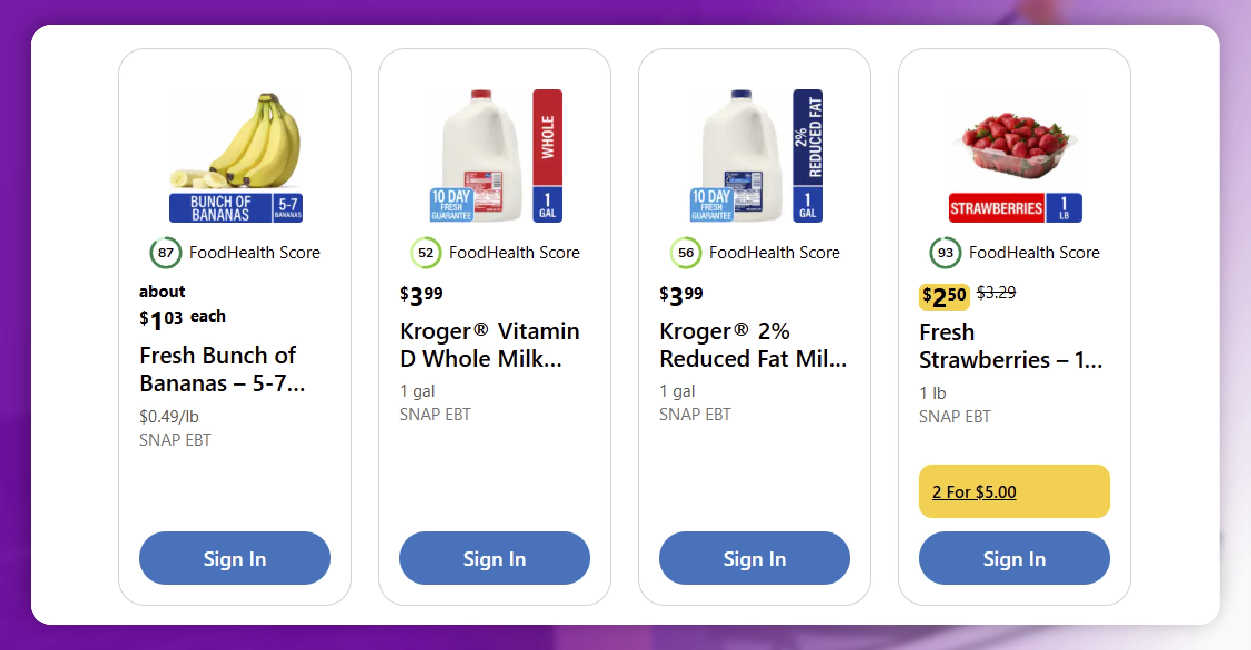Click the SNAP EBT label under bananas
This screenshot has height=650, width=1251.
(x=174, y=440)
